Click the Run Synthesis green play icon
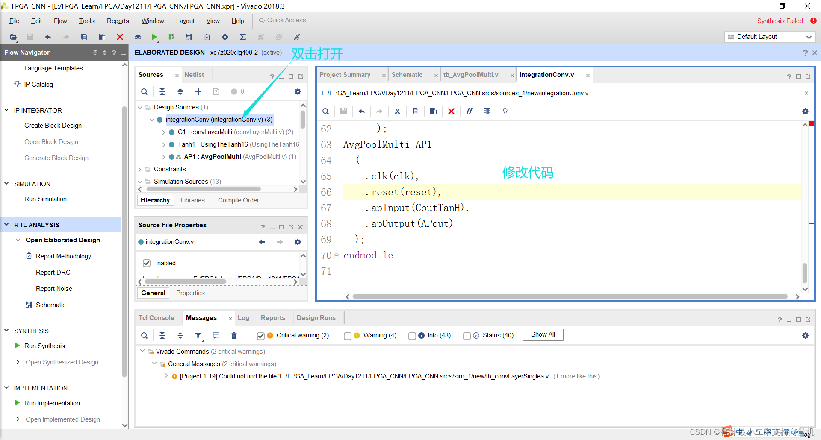Viewport: 821px width, 440px height. [x=17, y=346]
